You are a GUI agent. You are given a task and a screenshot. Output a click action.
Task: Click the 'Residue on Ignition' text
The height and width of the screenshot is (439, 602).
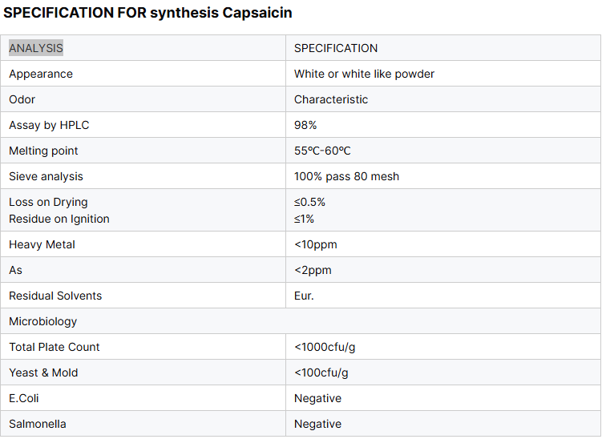[x=59, y=219]
